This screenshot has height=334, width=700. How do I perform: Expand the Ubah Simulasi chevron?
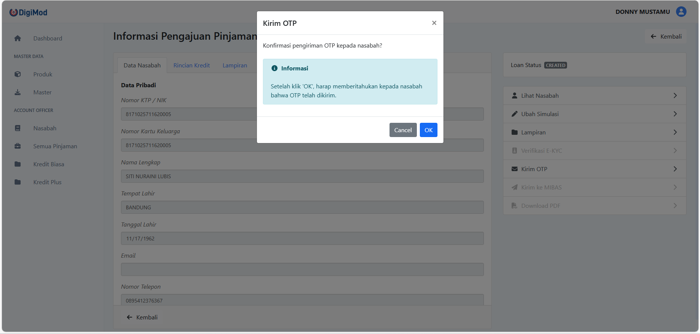[x=675, y=114]
